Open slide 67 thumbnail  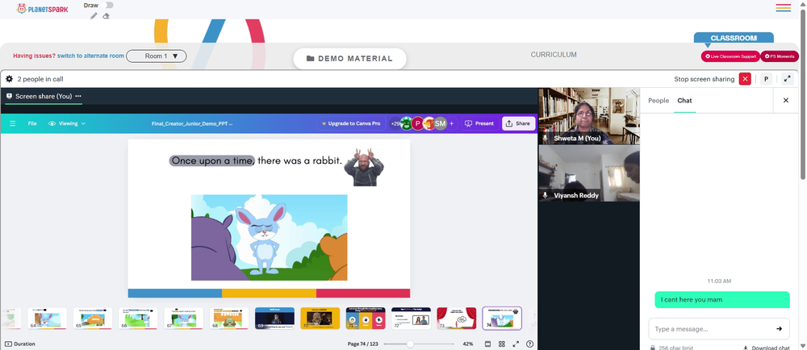pos(184,318)
